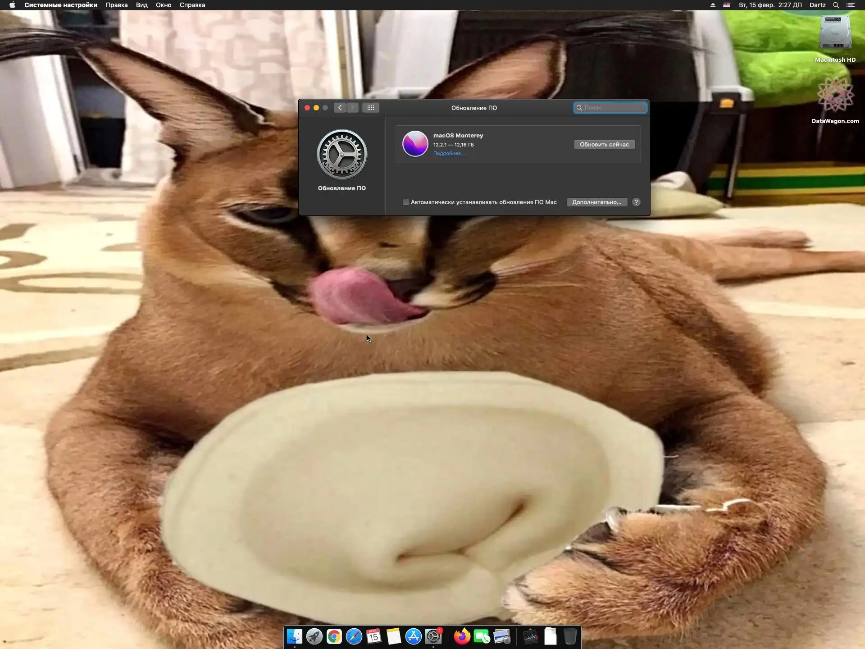Open the Дополнительно advanced options
The image size is (865, 649).
point(596,202)
